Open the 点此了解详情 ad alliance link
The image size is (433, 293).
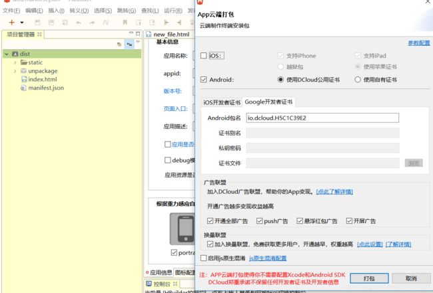(334, 191)
